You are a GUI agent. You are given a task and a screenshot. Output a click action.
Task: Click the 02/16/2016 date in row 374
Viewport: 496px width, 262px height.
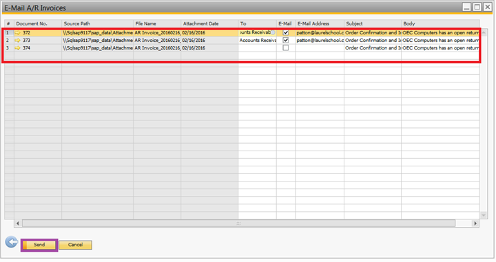coord(194,48)
